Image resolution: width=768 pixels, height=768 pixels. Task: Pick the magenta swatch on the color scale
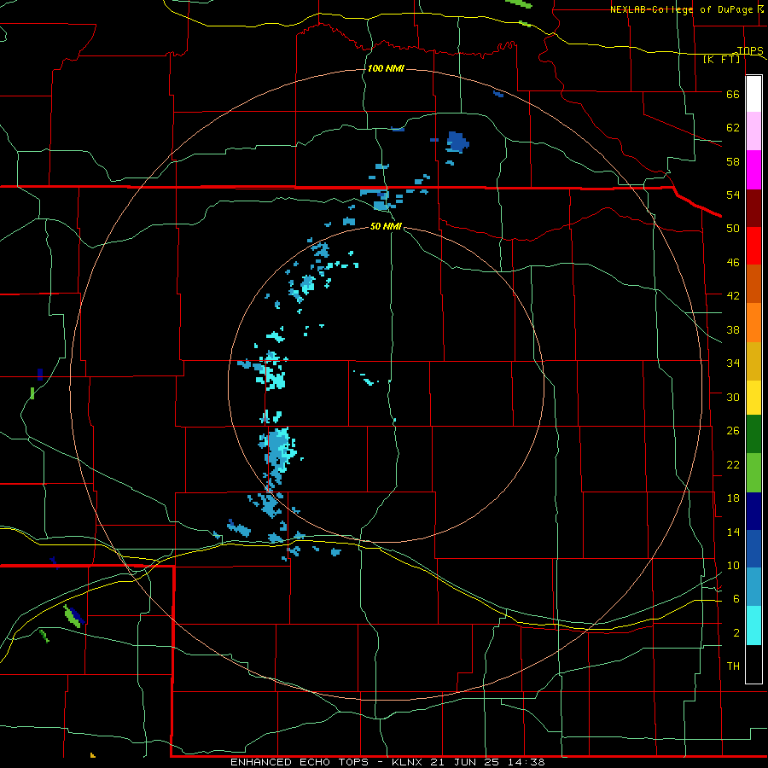pos(753,170)
